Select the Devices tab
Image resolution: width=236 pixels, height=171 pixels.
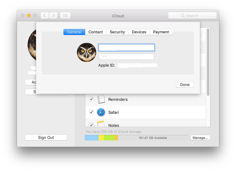point(139,32)
